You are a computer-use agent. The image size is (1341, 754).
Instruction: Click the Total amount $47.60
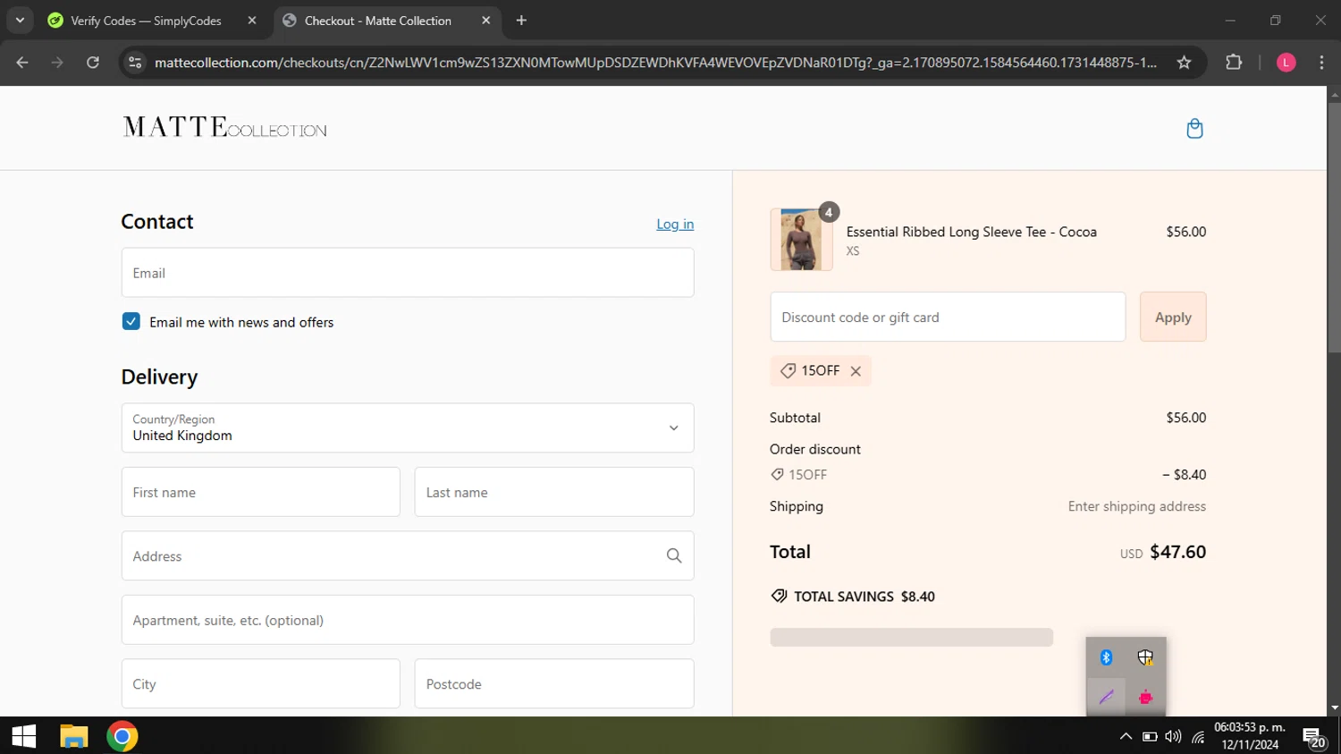pos(1177,552)
